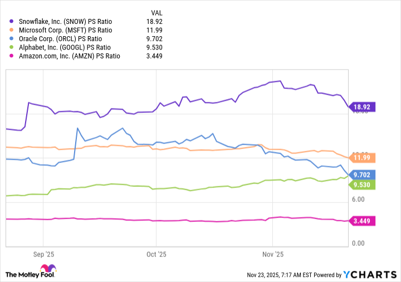
Task: Click the Oct '25 axis label
Action: tap(157, 254)
